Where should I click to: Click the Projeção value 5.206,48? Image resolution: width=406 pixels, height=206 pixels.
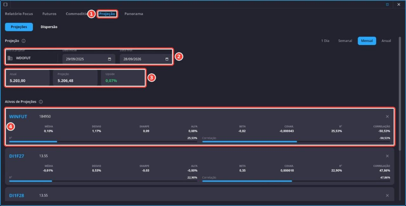point(65,81)
